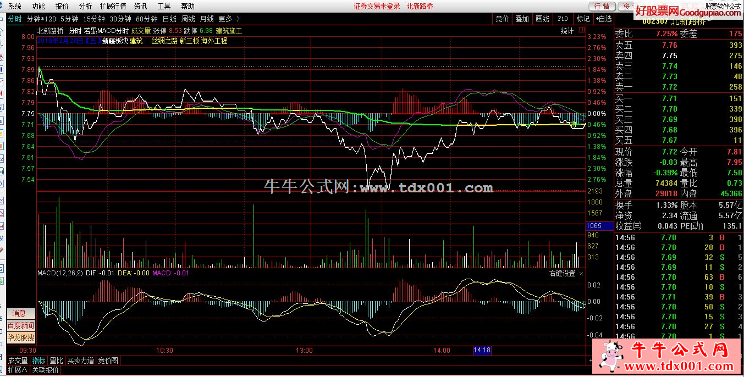Open the 消息 news button
This screenshot has height=377, width=744.
click(x=20, y=313)
